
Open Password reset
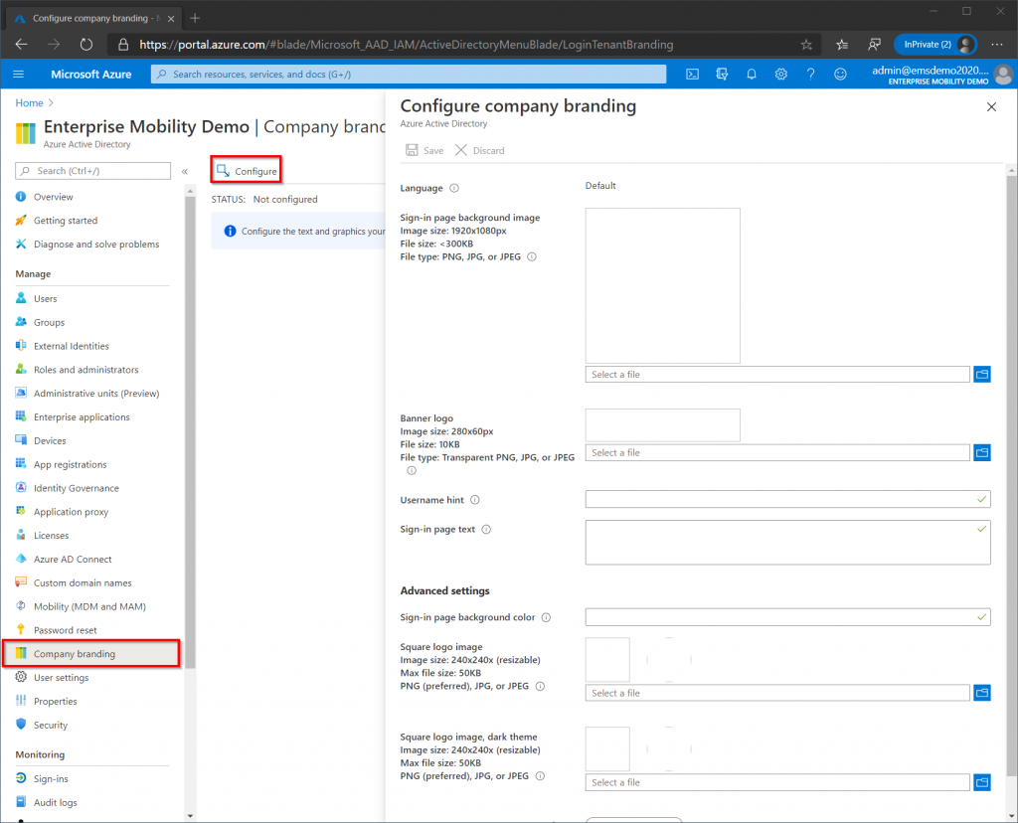(x=66, y=630)
